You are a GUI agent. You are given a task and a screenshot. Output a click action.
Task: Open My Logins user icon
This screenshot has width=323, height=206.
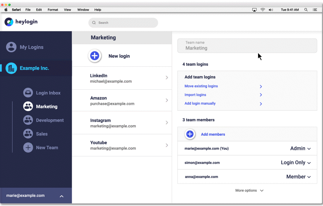[11, 47]
